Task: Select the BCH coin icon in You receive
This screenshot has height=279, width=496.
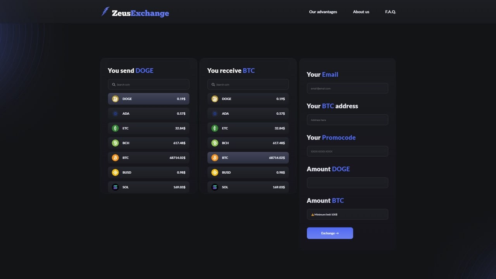Action: click(215, 143)
